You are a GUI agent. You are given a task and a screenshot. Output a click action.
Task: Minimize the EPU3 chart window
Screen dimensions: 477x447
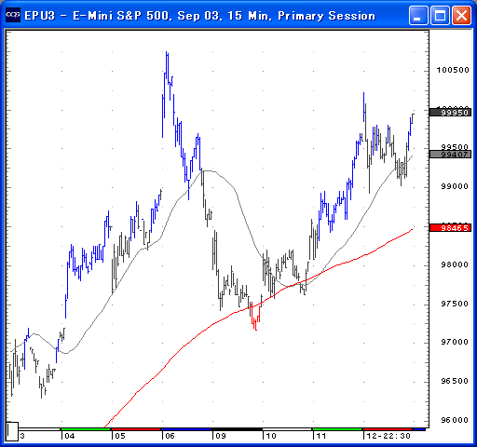[x=418, y=15]
